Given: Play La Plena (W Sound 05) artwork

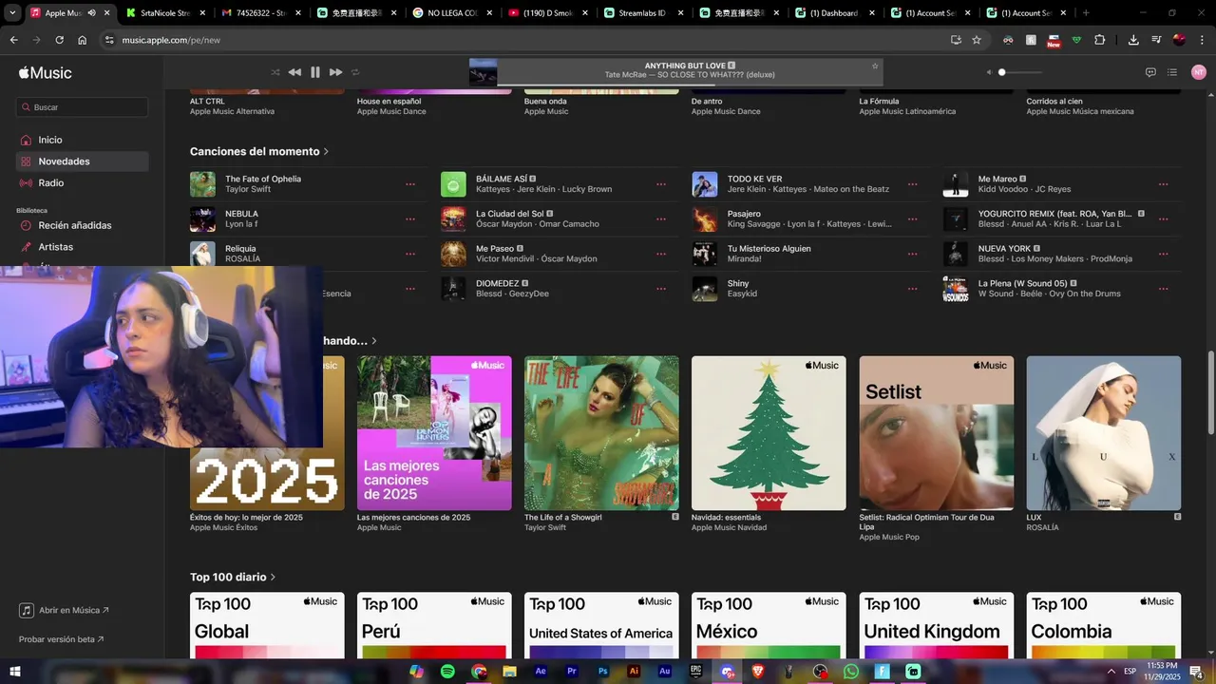Looking at the screenshot, I should pos(955,289).
